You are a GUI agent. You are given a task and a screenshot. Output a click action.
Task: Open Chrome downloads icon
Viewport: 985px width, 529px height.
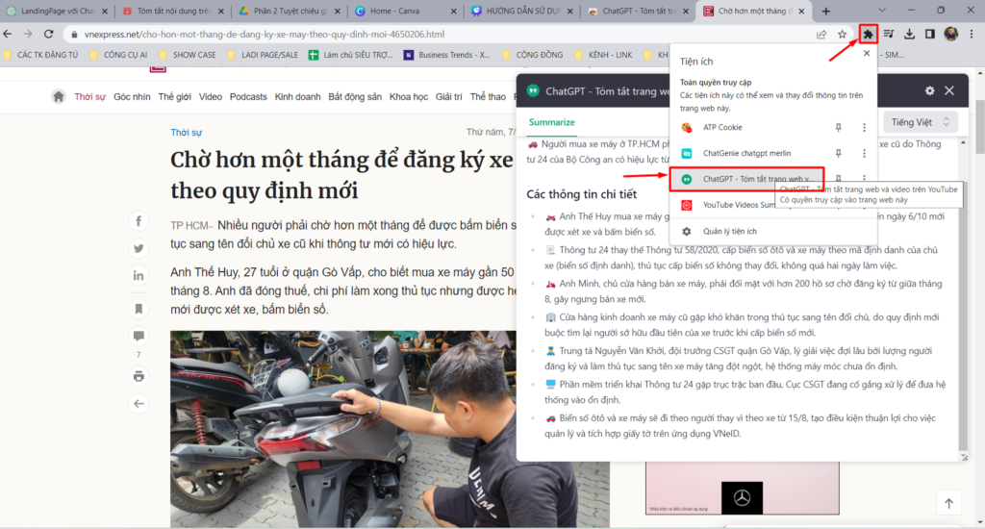click(910, 35)
